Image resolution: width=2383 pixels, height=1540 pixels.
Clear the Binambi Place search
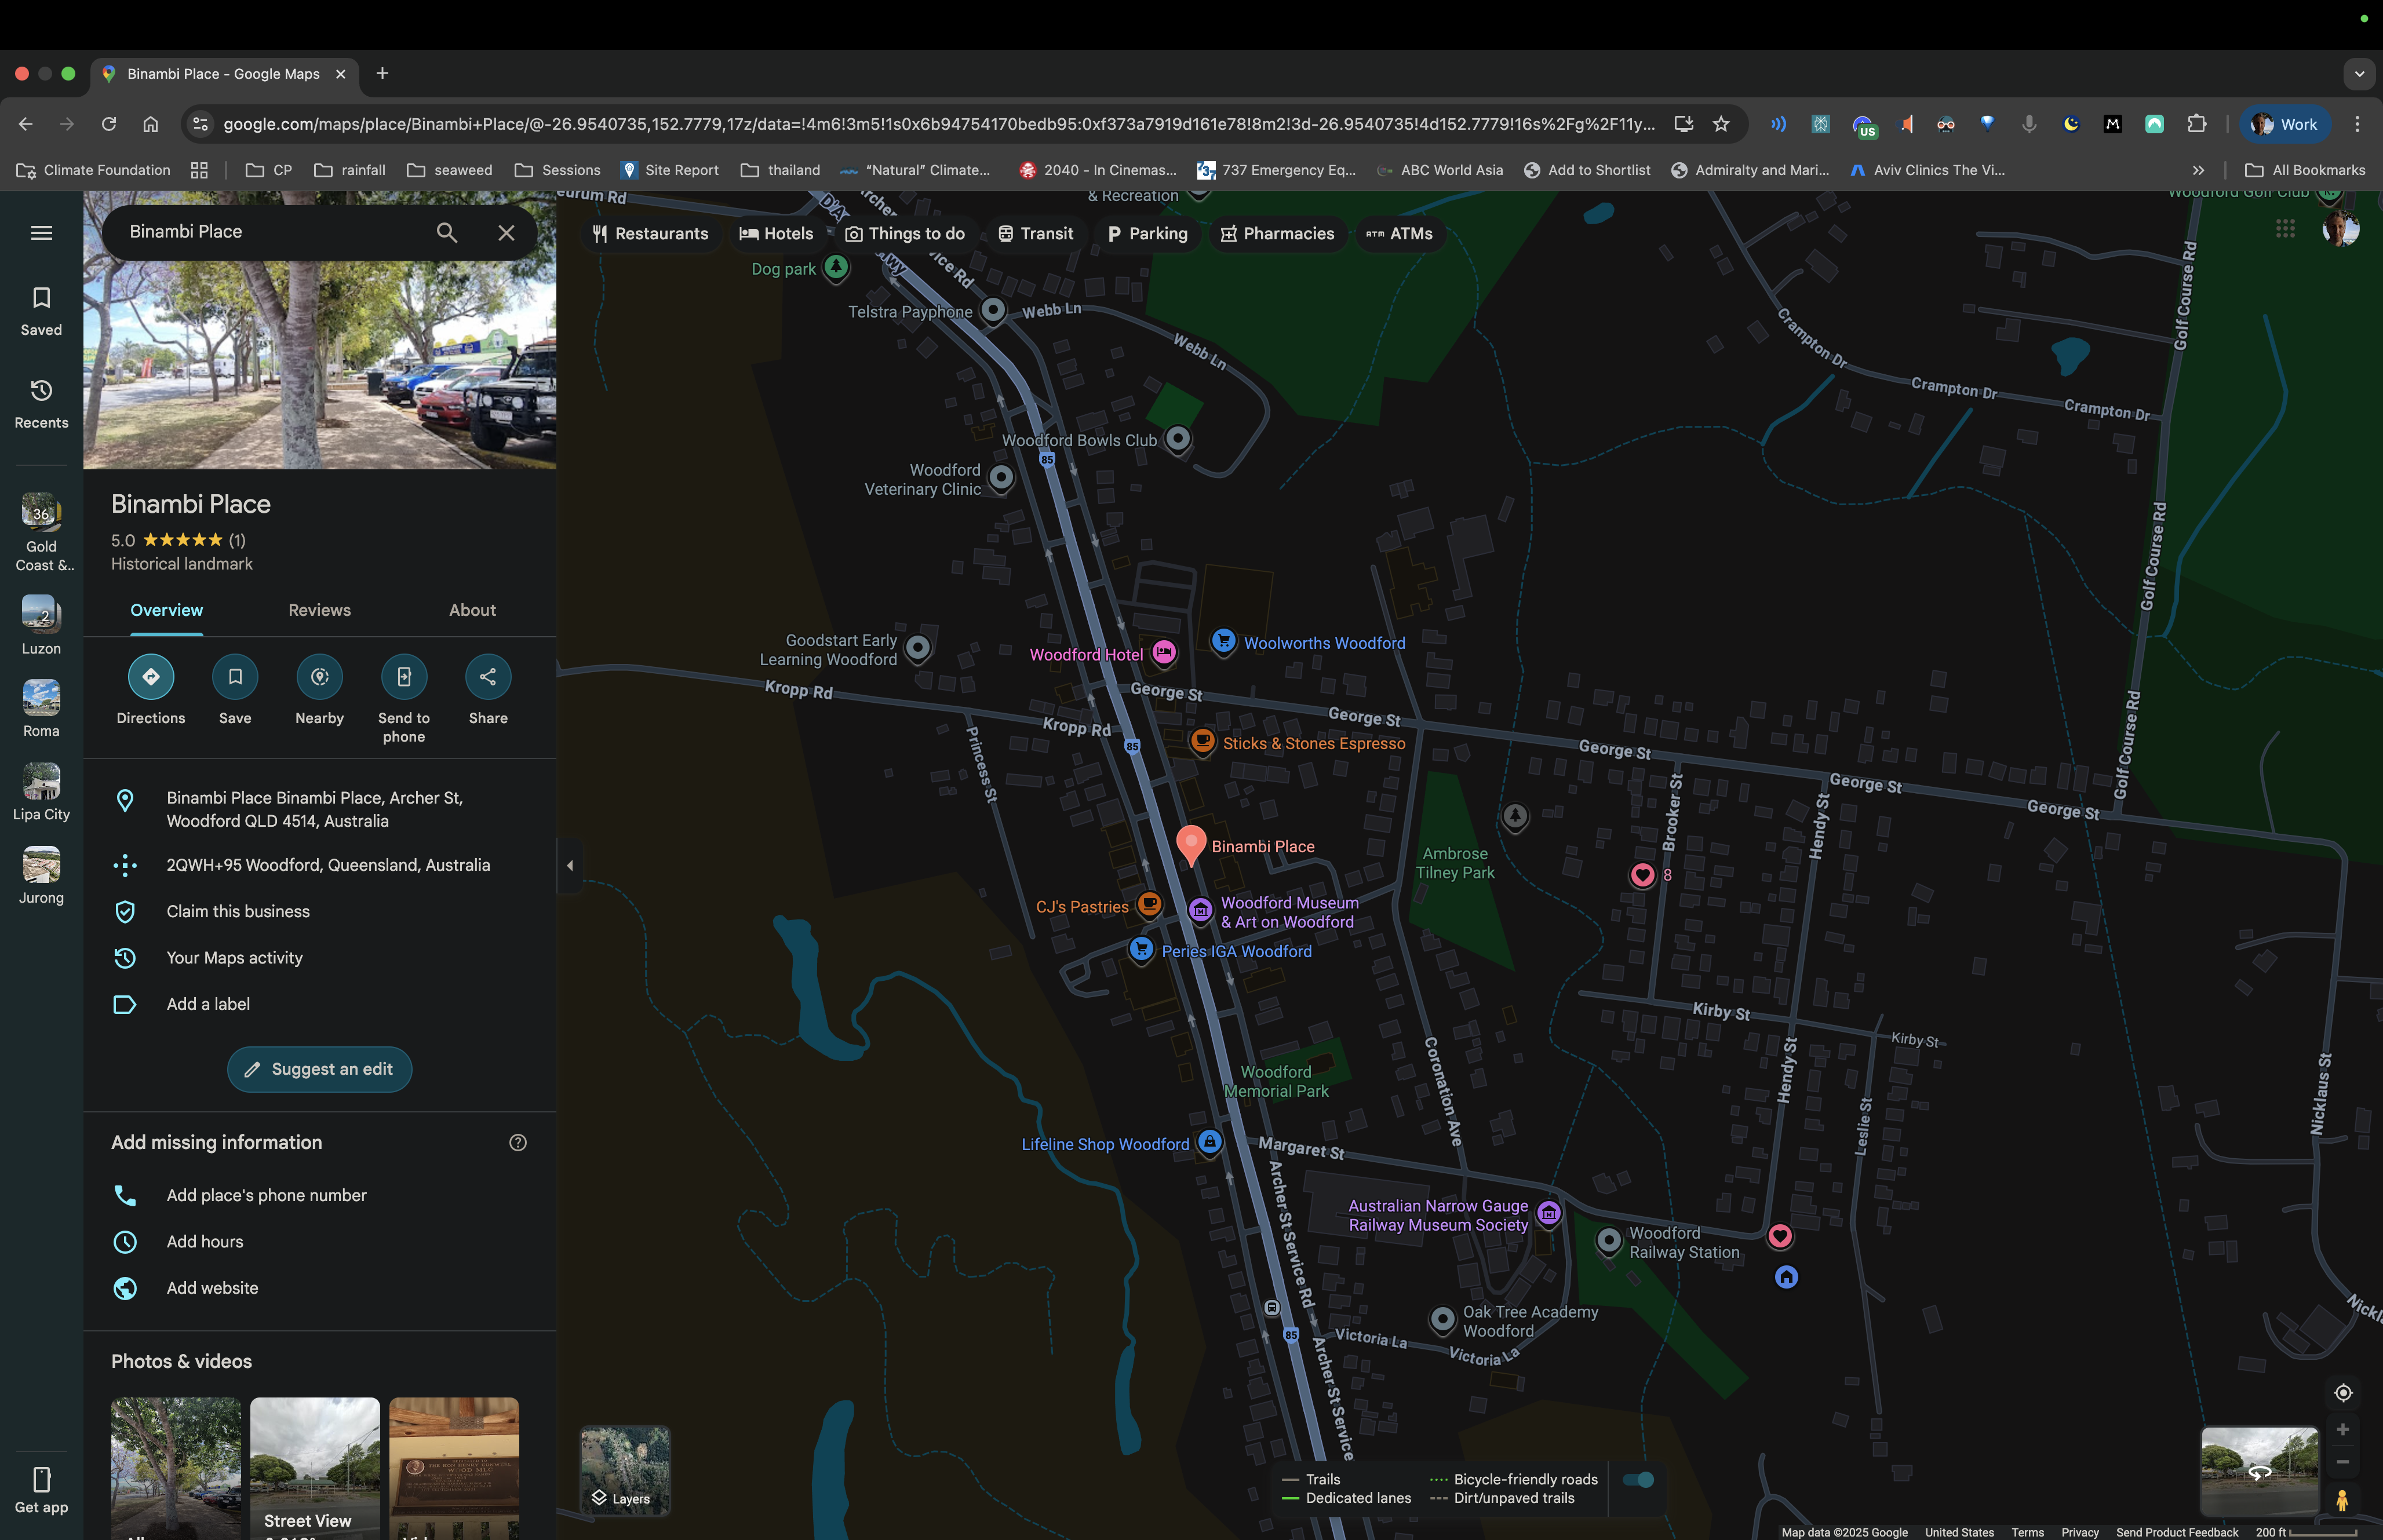(506, 233)
